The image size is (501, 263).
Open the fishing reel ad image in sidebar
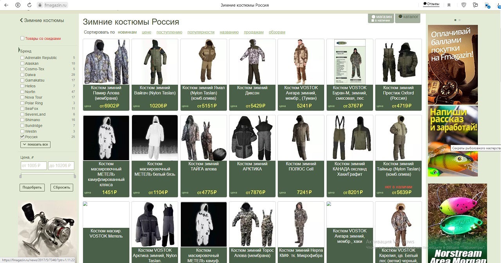tap(47, 231)
